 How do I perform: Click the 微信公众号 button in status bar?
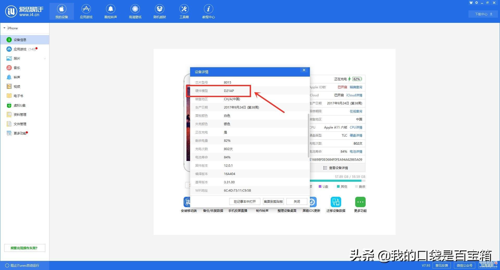click(x=464, y=265)
